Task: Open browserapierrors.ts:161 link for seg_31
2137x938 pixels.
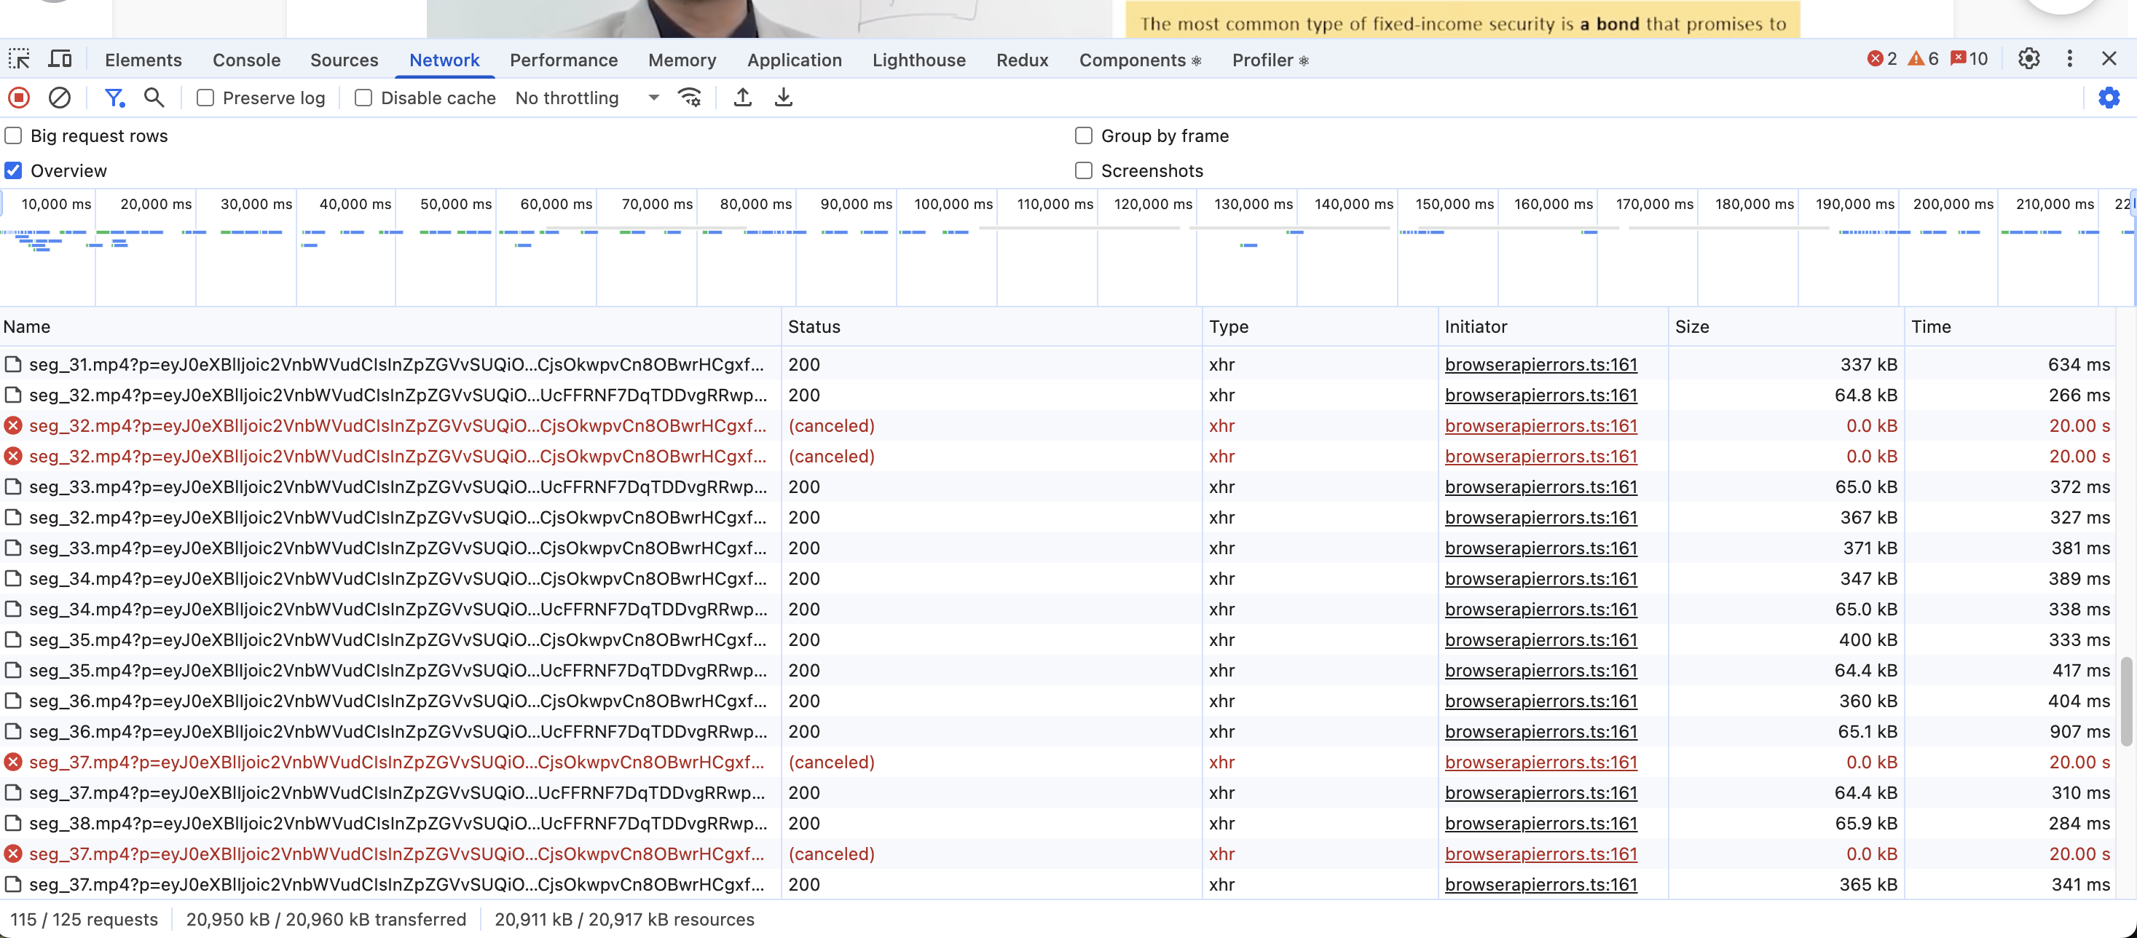Action: 1540,365
